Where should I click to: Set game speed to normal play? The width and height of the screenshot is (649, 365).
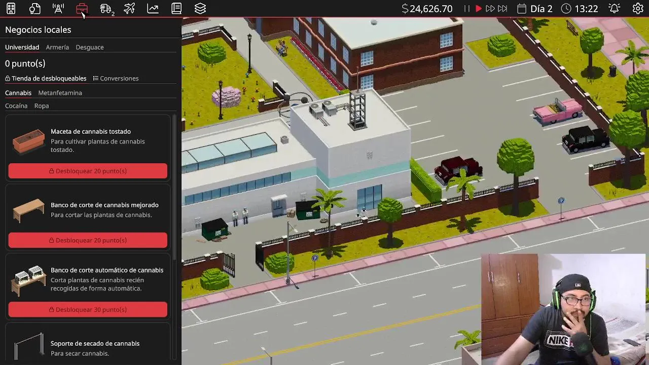click(478, 9)
